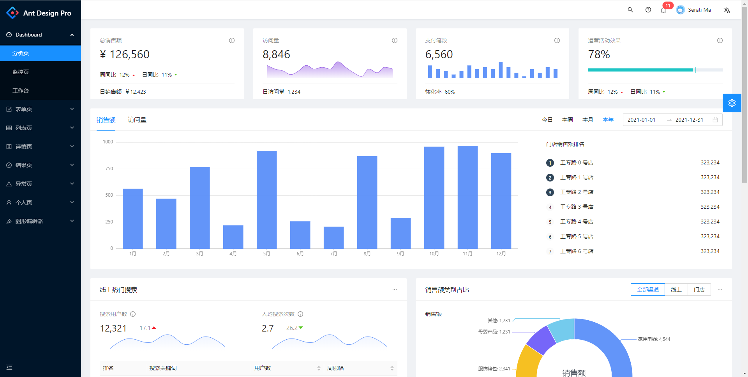This screenshot has height=377, width=748.
Task: Click the Ant Design Pro logo
Action: pyautogui.click(x=12, y=13)
